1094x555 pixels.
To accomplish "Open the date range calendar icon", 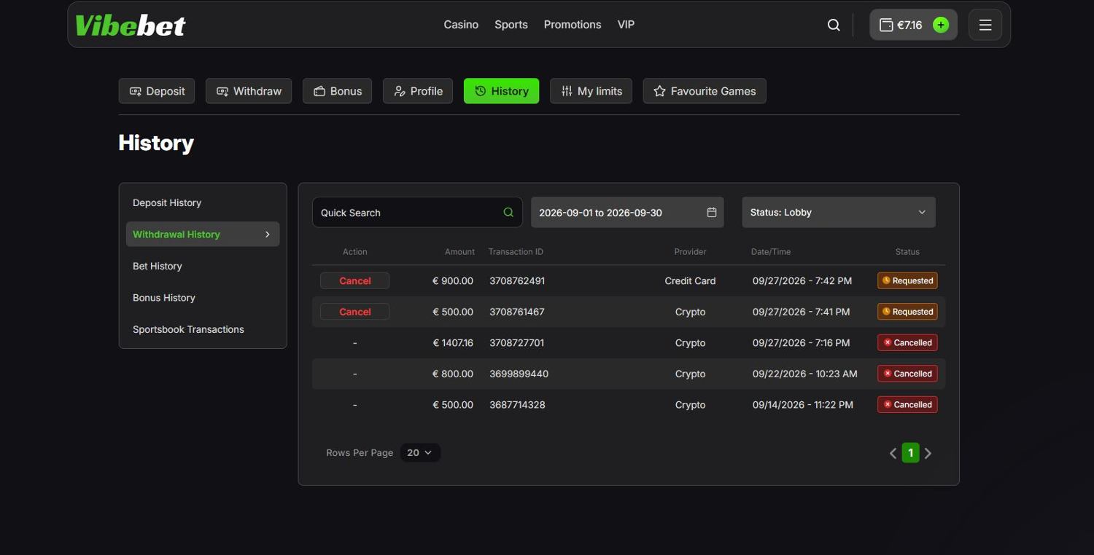I will tap(712, 213).
